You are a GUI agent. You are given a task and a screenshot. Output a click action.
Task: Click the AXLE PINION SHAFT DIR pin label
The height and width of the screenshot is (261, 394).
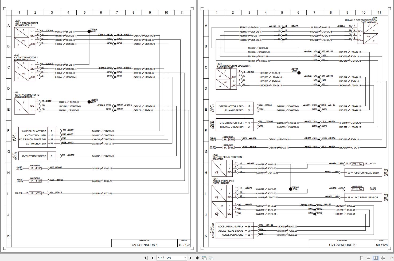(x=32, y=139)
